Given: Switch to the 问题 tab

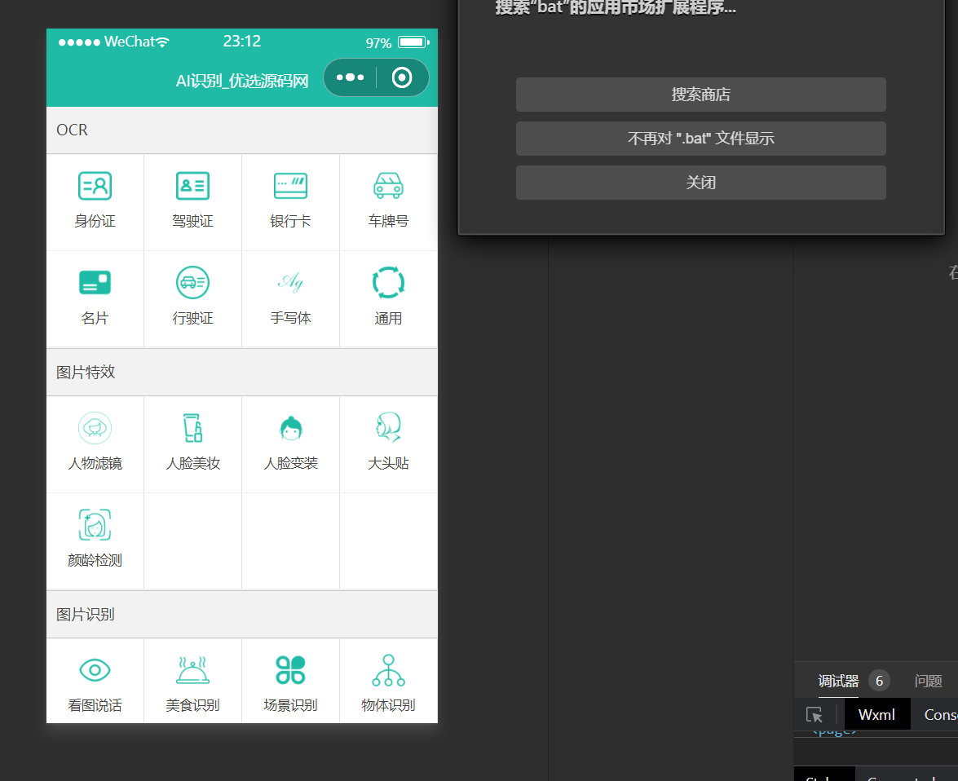Looking at the screenshot, I should click(928, 681).
